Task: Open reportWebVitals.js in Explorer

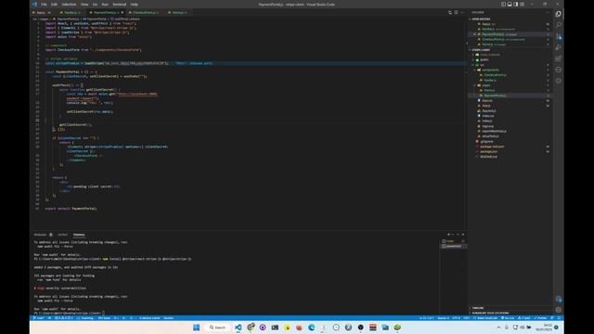Action: point(494,132)
